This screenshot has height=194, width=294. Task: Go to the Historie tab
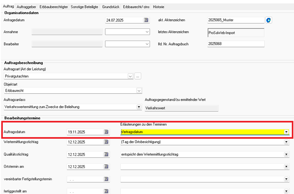(158, 7)
